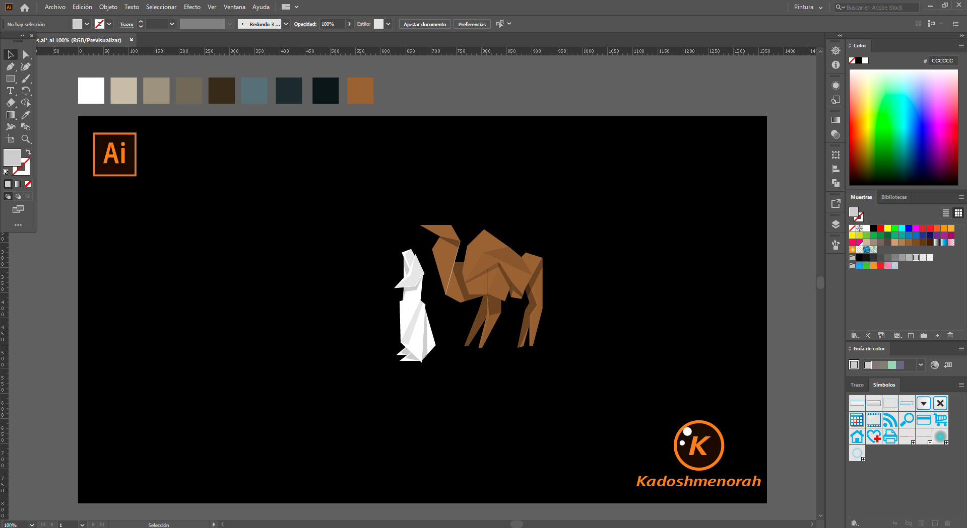Screen dimensions: 967x528
Task: Select the Gradient tool
Action: (11, 115)
